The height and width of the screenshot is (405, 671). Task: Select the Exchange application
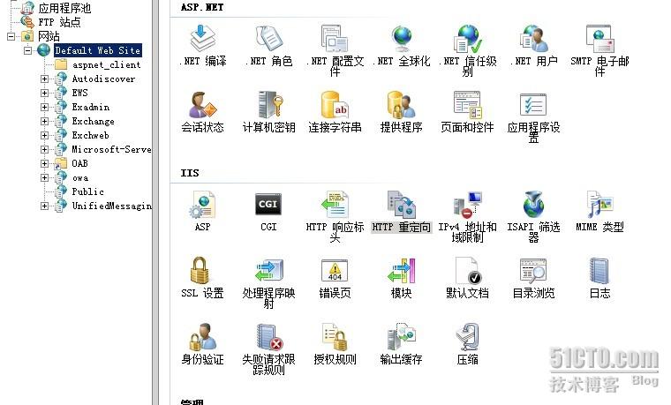pos(93,121)
